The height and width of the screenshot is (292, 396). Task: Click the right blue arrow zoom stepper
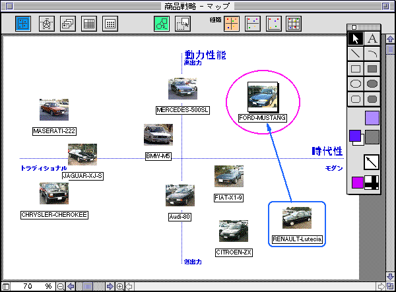coord(110,287)
